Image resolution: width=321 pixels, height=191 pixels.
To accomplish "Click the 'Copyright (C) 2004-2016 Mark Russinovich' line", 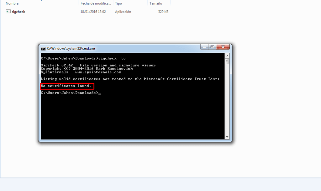I will [x=87, y=69].
